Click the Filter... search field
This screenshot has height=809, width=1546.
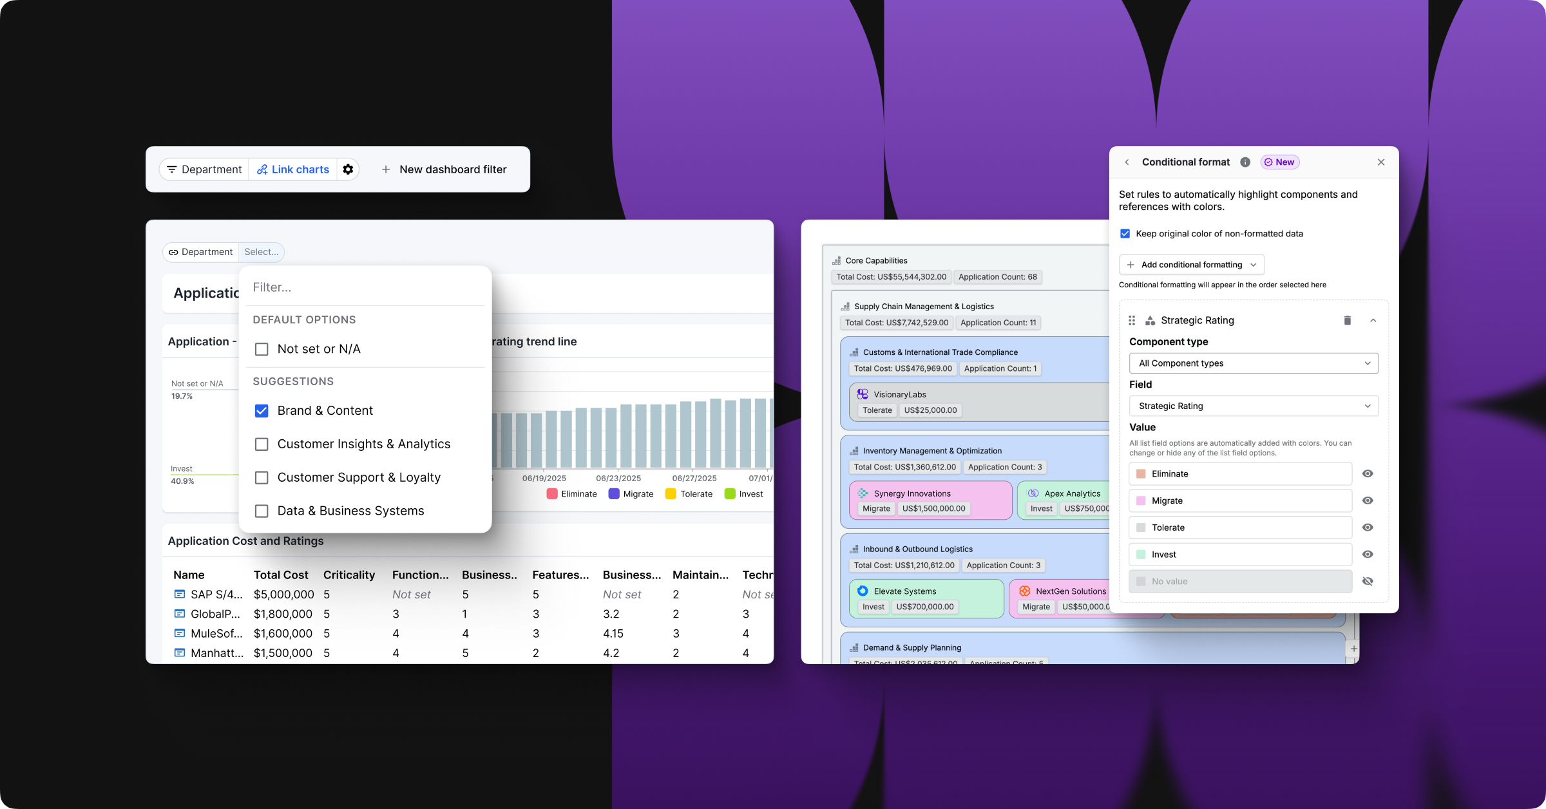click(365, 287)
